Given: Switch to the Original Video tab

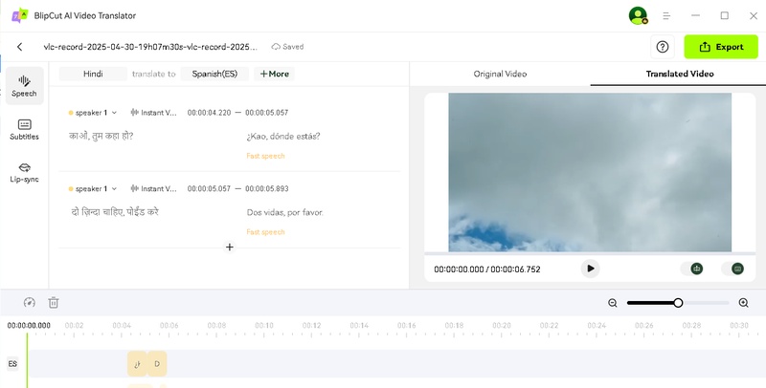Looking at the screenshot, I should [500, 74].
